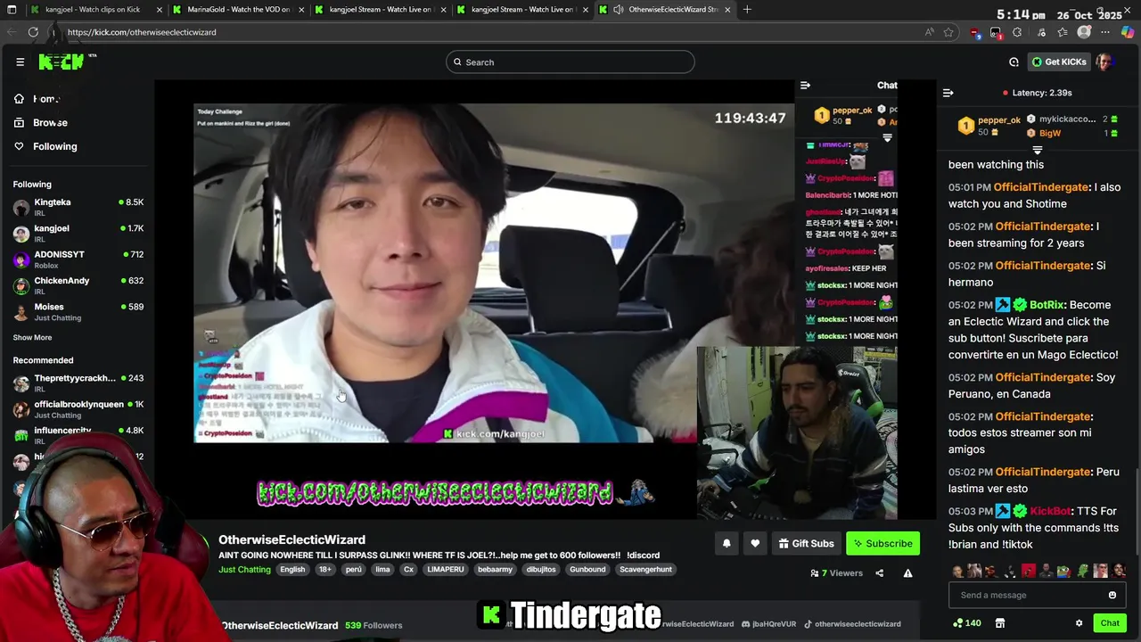This screenshot has width=1141, height=642.
Task: Click the share stream icon
Action: 879,573
